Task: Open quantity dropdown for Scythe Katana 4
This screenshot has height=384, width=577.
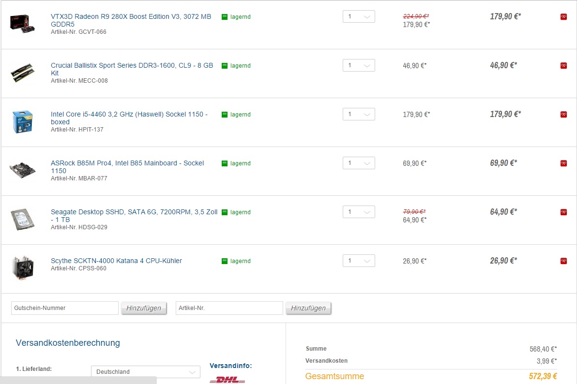Action: (x=359, y=261)
